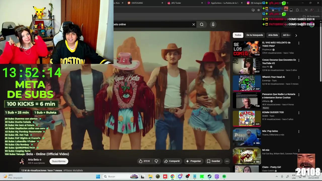Click the YouTube search magnifier button
The height and width of the screenshot is (181, 322).
tap(202, 24)
